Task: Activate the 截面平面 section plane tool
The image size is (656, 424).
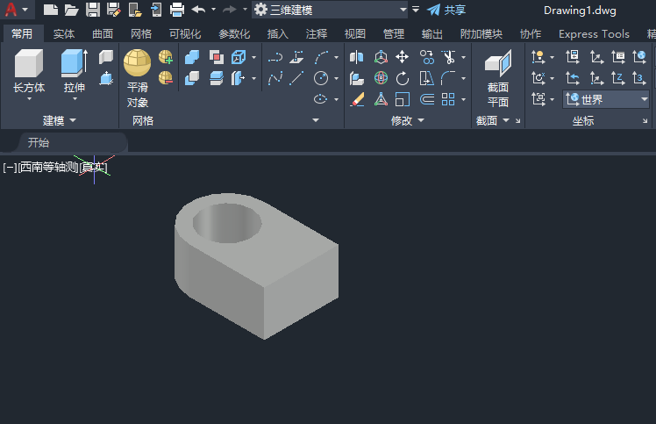Action: [497, 65]
